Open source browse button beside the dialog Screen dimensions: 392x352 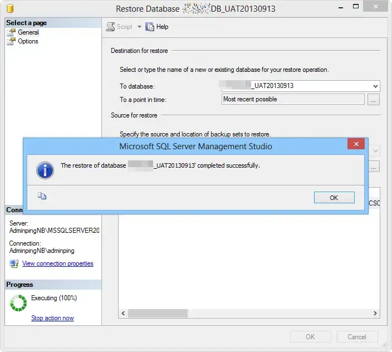pyautogui.click(x=374, y=167)
